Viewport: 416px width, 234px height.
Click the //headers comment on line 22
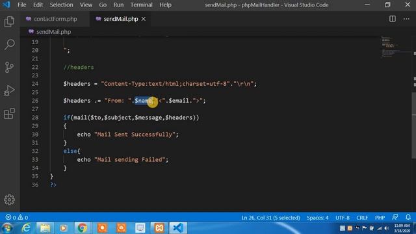pyautogui.click(x=79, y=67)
